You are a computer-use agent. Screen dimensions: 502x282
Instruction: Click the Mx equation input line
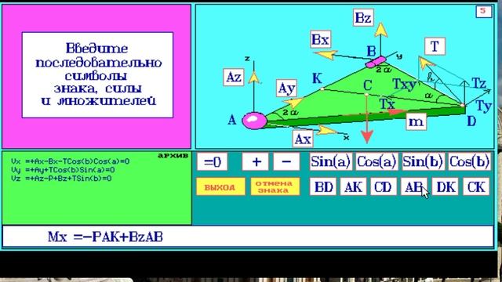pyautogui.click(x=248, y=237)
